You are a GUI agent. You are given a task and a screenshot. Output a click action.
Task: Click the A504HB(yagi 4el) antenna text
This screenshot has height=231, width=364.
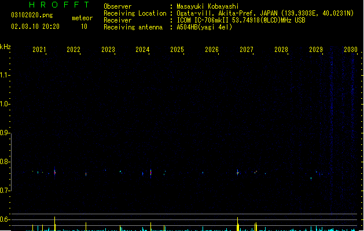coord(204,27)
